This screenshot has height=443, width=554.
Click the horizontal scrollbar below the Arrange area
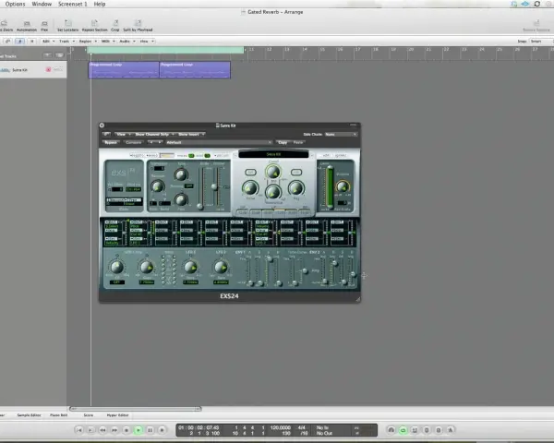[136, 409]
